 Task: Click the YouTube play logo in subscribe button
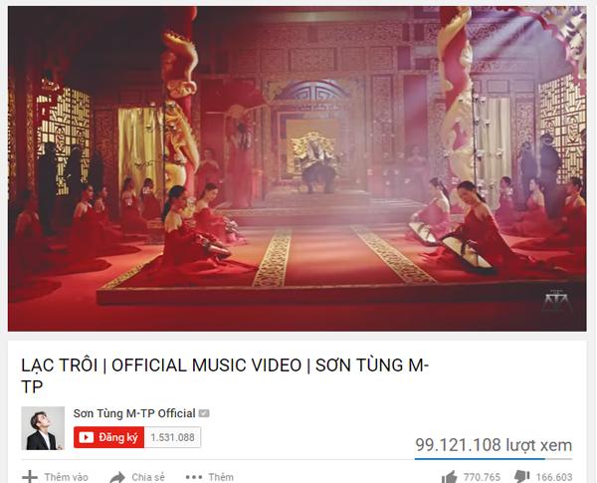pos(87,437)
